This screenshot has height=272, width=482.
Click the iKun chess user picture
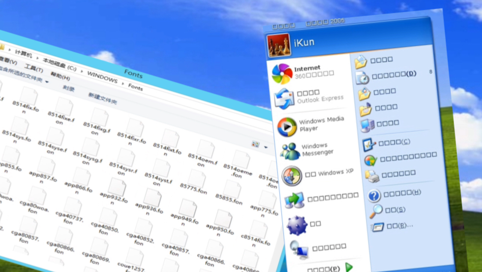279,45
